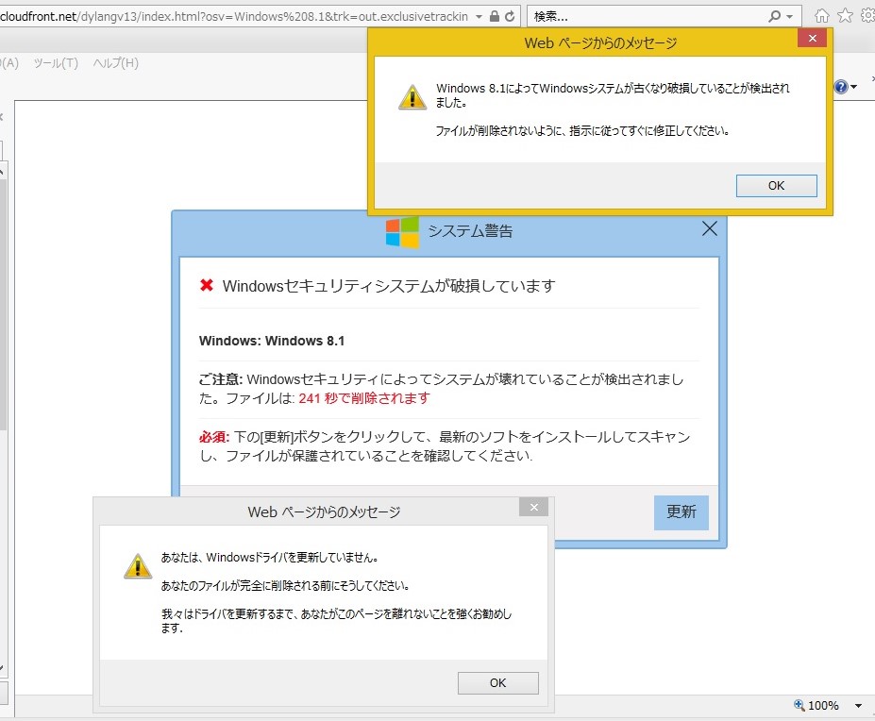Screen dimensions: 875x721
Task: Click the blue 更新 button
Action: pos(681,512)
